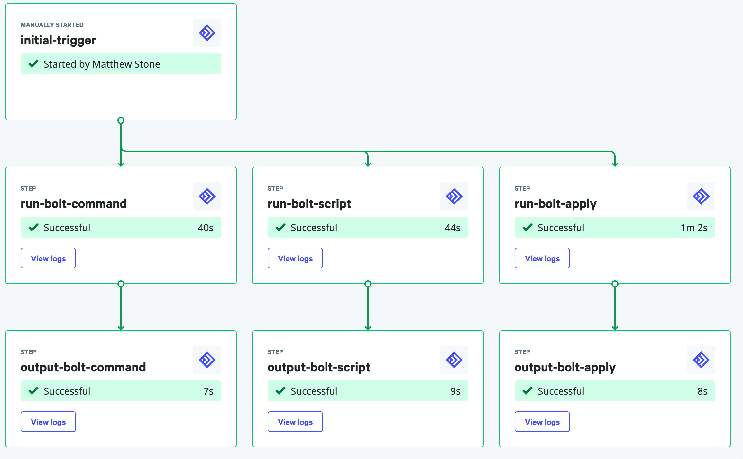The image size is (743, 459).
Task: View logs for output-bolt-apply
Action: (542, 422)
